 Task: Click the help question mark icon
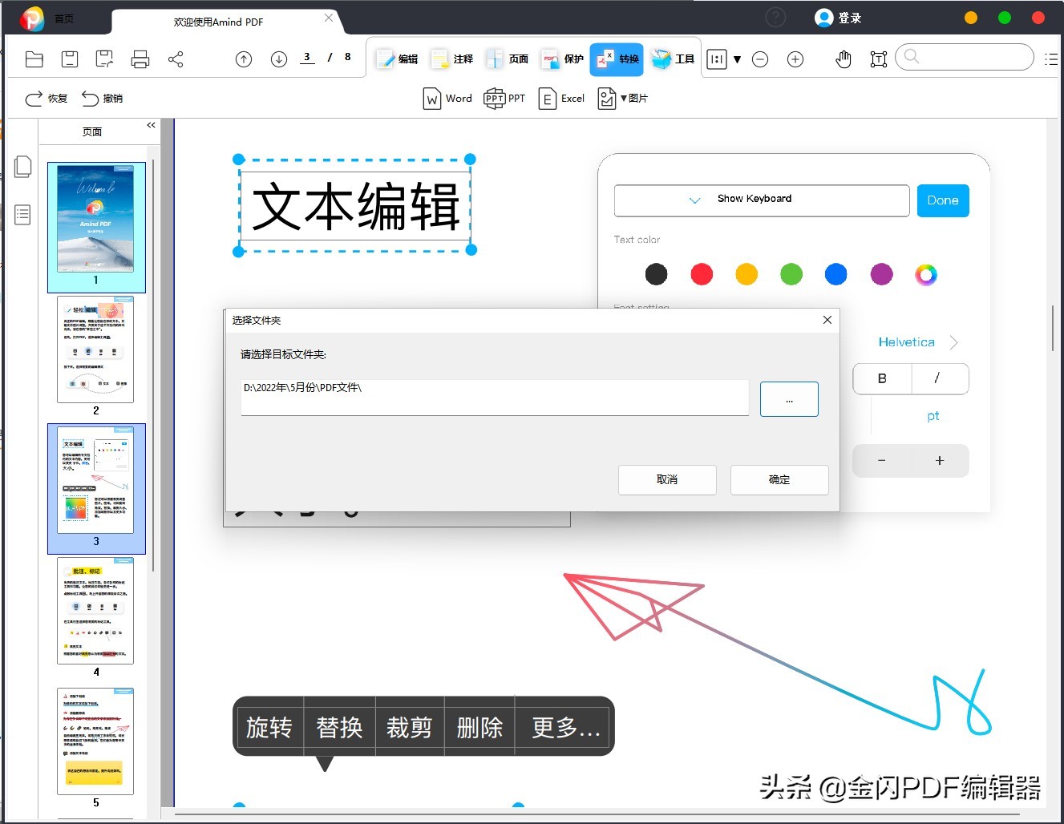coord(775,17)
